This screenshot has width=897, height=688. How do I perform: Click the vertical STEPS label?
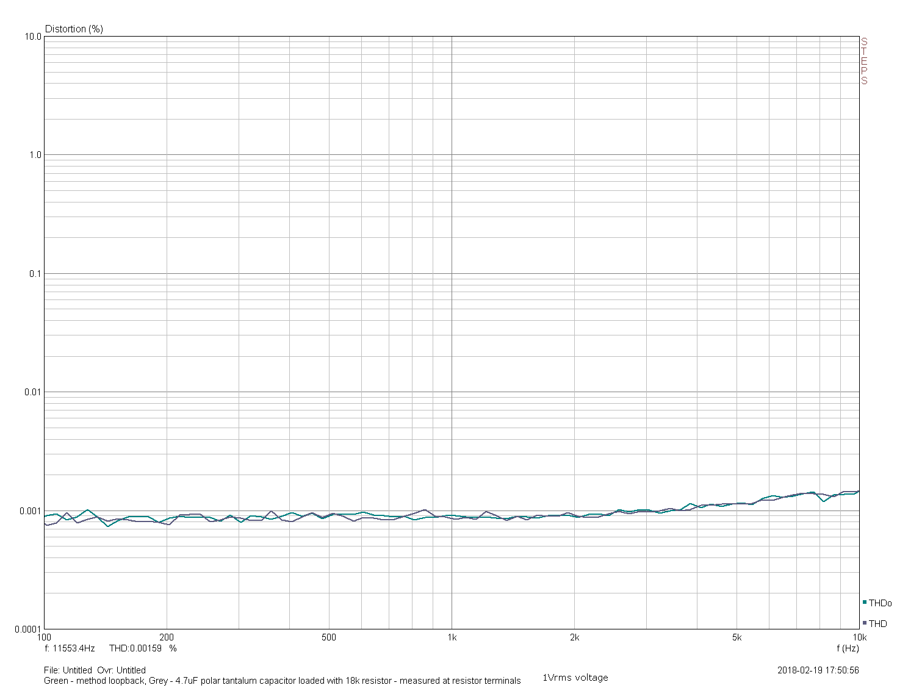[864, 61]
